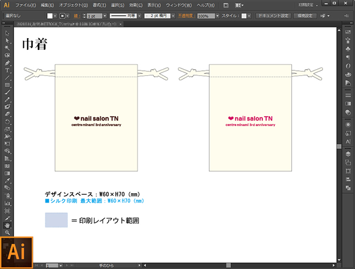Select the Column Graph tool
The width and height of the screenshot is (355, 269).
[x=7, y=203]
